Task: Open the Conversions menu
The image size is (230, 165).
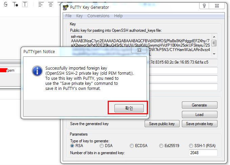Action: (x=98, y=16)
